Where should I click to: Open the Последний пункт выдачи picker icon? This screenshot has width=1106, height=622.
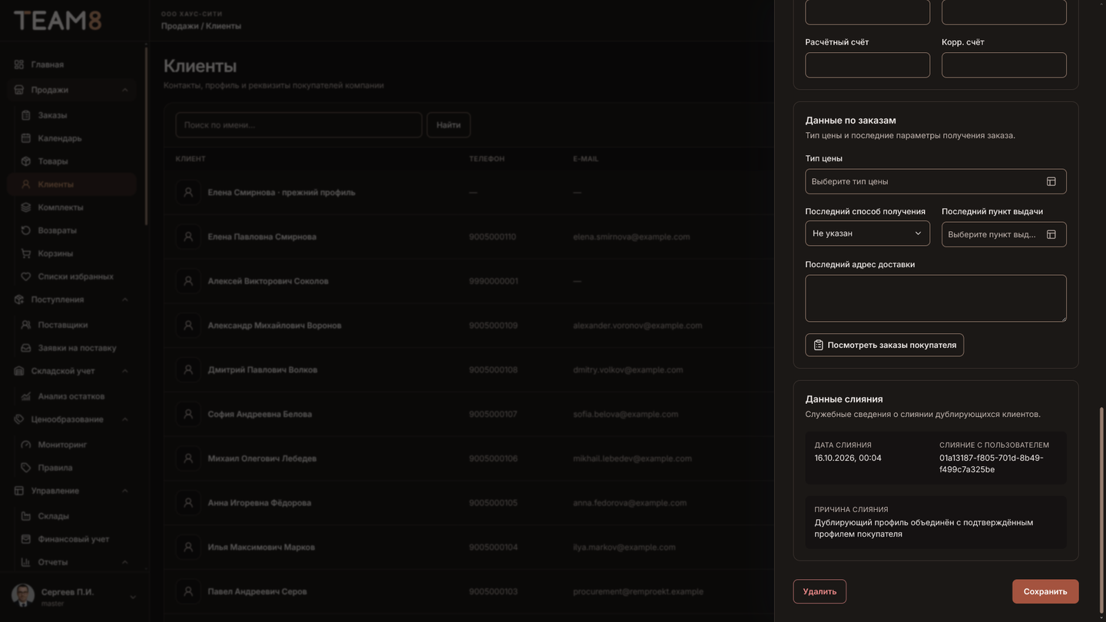[1051, 234]
